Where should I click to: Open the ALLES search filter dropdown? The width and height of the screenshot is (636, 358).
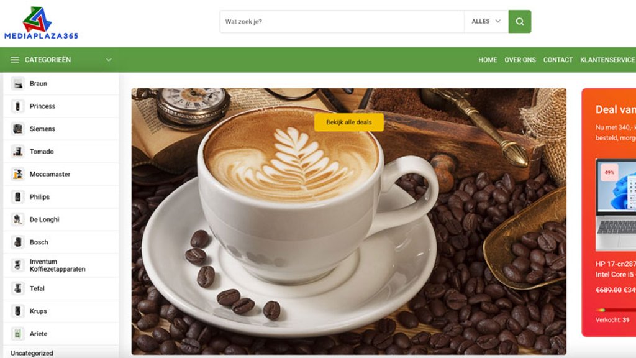point(486,22)
